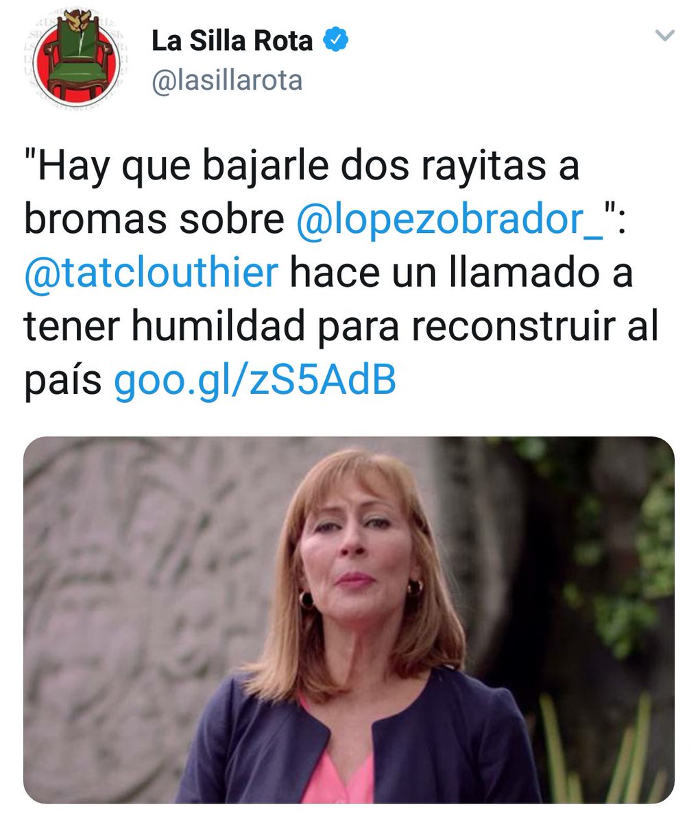Click the text "bromas sobre"
The height and width of the screenshot is (822, 698).
154,220
